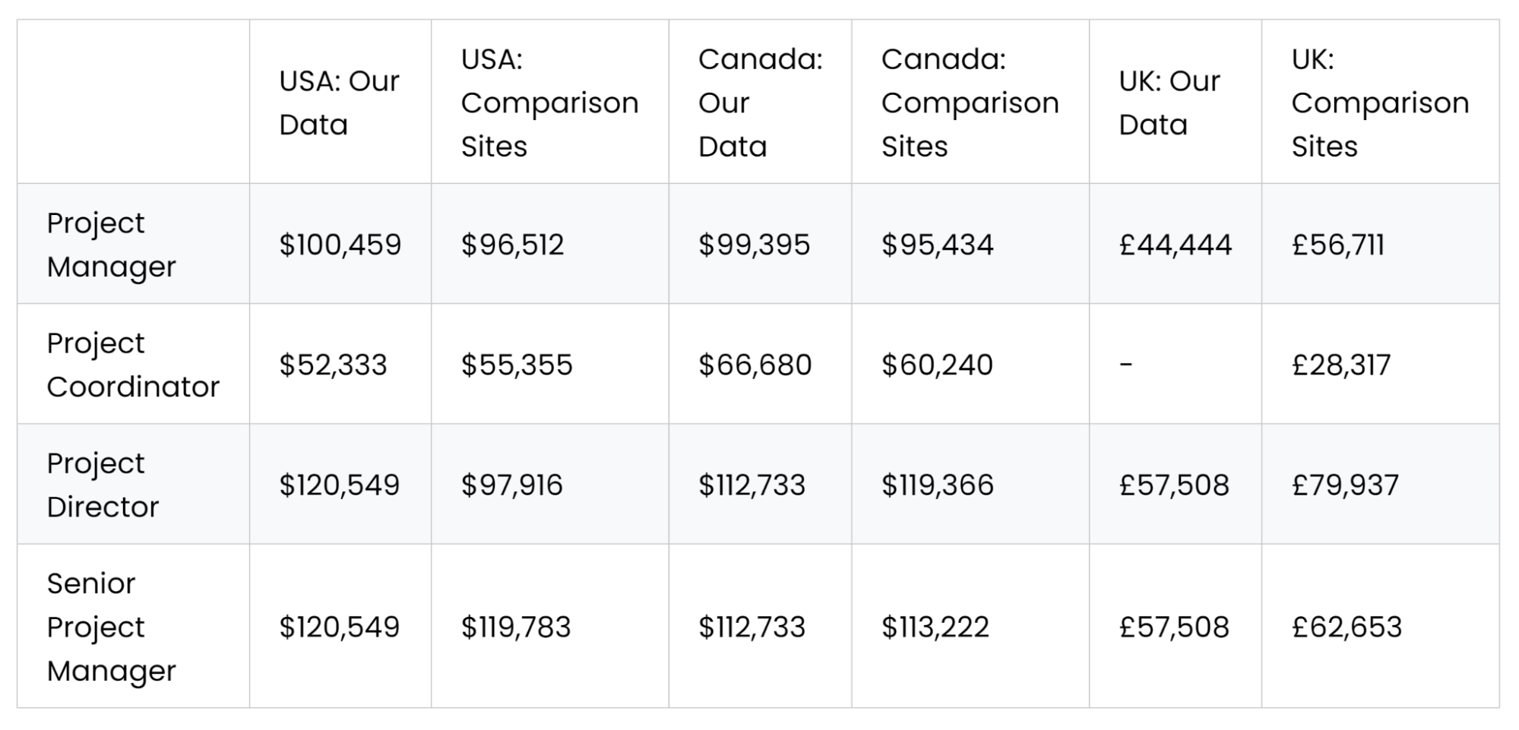Select the Project Manager row label

[x=111, y=245]
